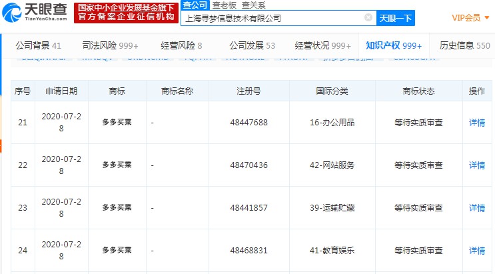Image resolution: width=495 pixels, height=274 pixels.
Task: Click the 国际分类 column header
Action: (x=332, y=91)
